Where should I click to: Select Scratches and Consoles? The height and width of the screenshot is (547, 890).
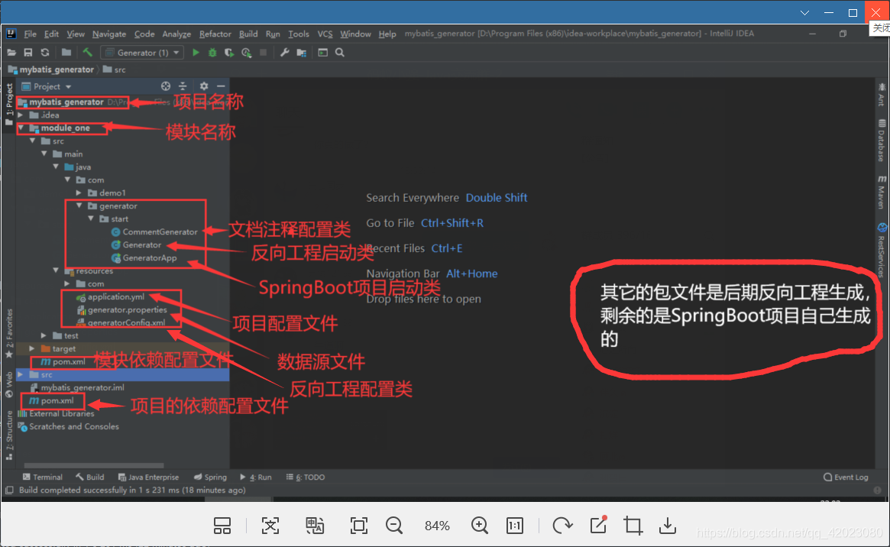point(69,427)
